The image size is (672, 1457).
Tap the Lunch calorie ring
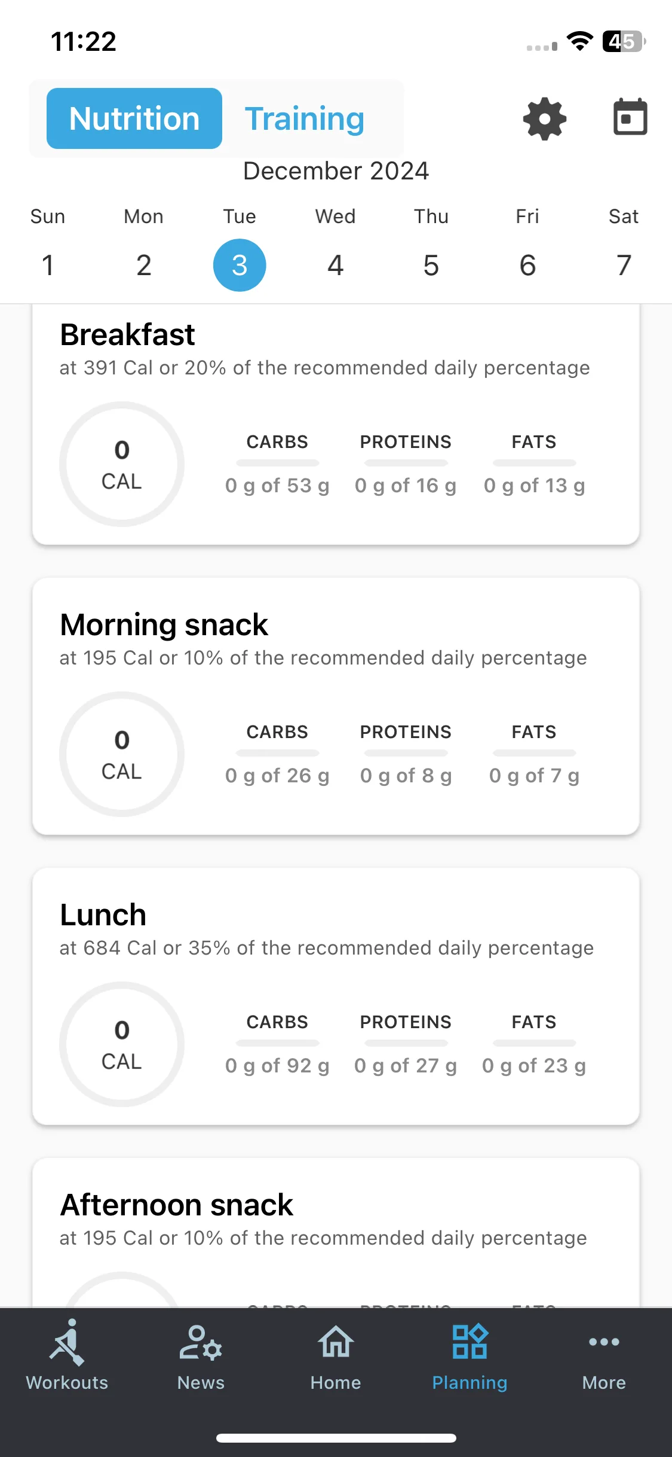(122, 1044)
